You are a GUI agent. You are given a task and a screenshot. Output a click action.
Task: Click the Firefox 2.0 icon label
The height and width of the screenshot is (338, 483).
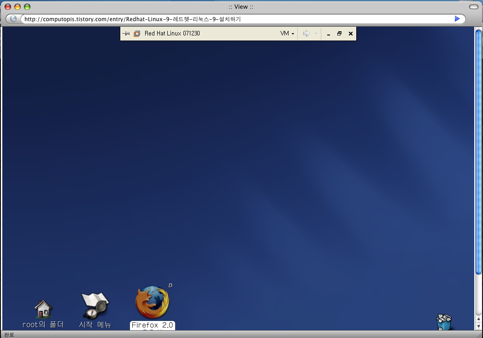tap(152, 325)
